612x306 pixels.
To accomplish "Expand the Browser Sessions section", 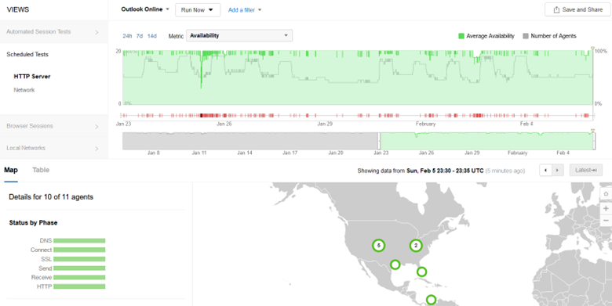I will (x=54, y=126).
